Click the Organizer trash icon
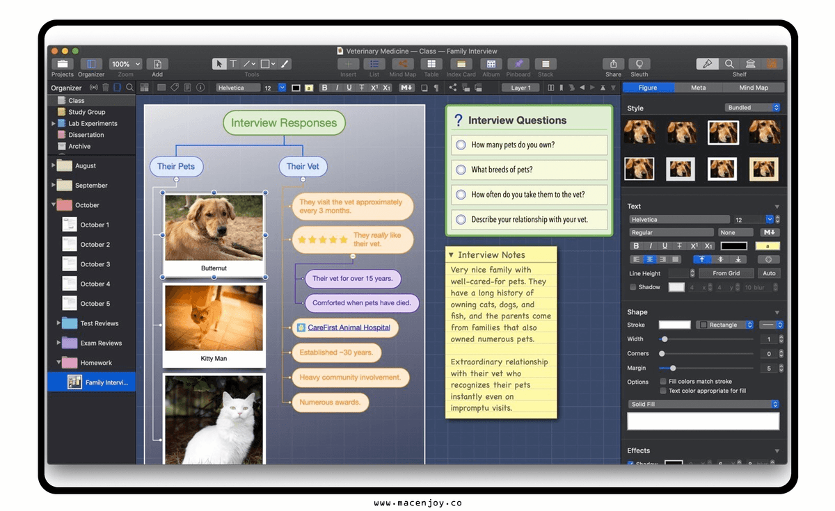The image size is (835, 511). (106, 88)
